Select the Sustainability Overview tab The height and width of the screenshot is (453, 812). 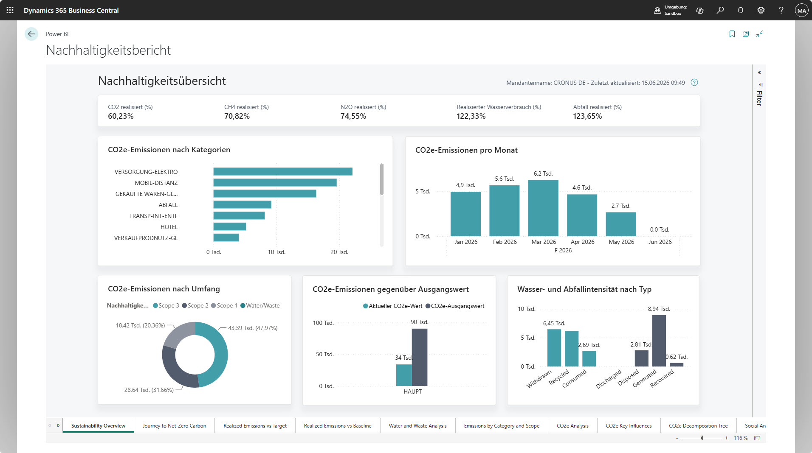tap(98, 425)
